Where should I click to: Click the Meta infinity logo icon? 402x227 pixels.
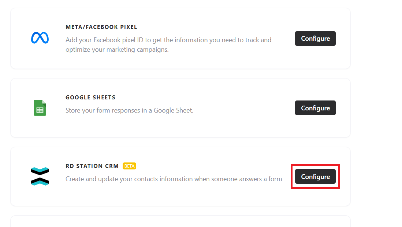click(40, 38)
